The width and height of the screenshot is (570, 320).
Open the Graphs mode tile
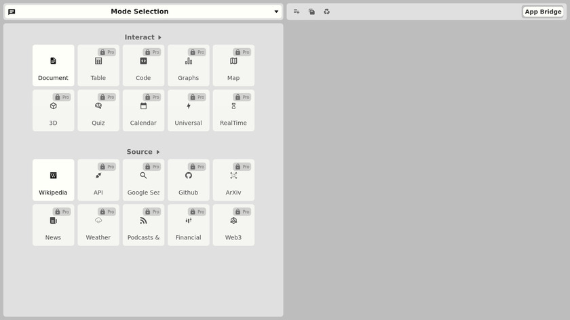[188, 66]
